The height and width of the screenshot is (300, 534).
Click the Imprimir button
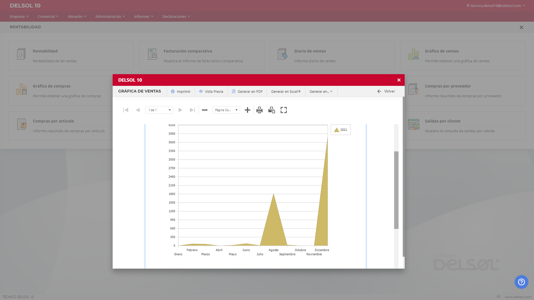[181, 91]
